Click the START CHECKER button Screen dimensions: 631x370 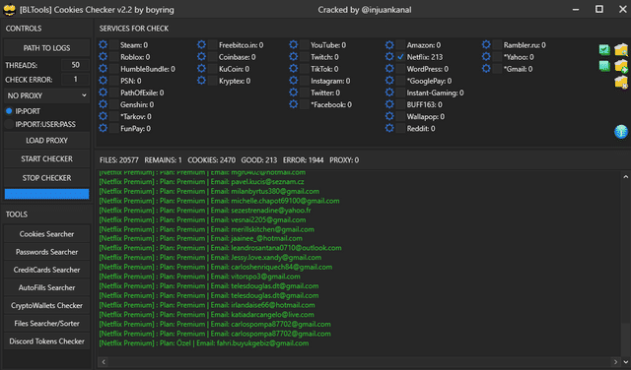pyautogui.click(x=46, y=159)
